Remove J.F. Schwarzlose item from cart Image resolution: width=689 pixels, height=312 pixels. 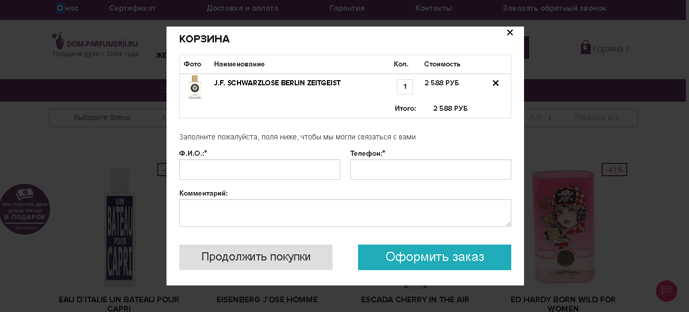click(x=495, y=83)
